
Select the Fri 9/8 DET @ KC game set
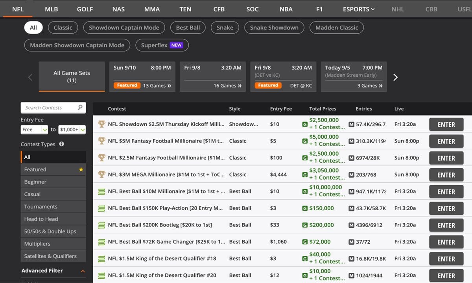click(x=283, y=77)
